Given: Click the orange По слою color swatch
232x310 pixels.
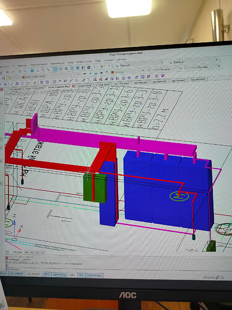Looking at the screenshot, I should 113,73.
